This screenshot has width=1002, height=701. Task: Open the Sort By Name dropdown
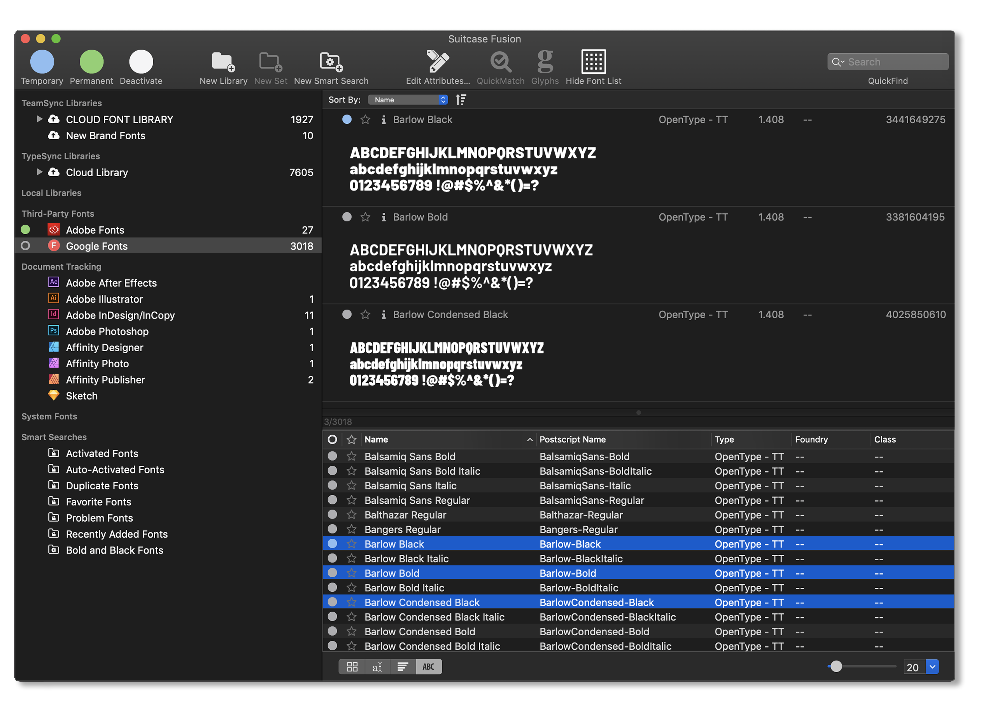tap(408, 100)
